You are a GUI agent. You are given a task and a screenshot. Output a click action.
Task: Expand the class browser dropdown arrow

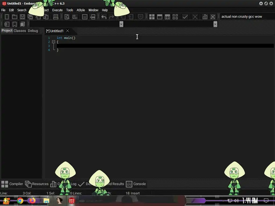point(121,24)
